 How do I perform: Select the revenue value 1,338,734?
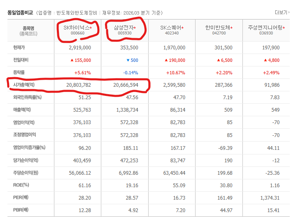pyautogui.click(x=127, y=110)
